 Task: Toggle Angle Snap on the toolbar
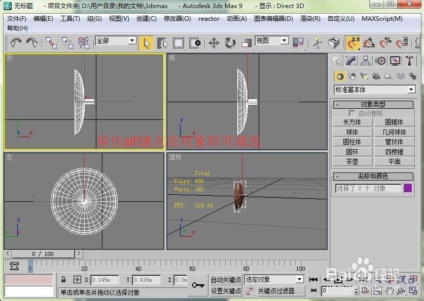coord(369,43)
